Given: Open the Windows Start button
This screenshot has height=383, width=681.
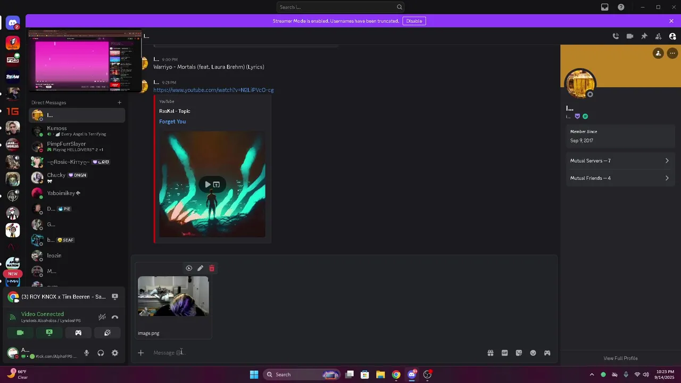Looking at the screenshot, I should click(254, 374).
